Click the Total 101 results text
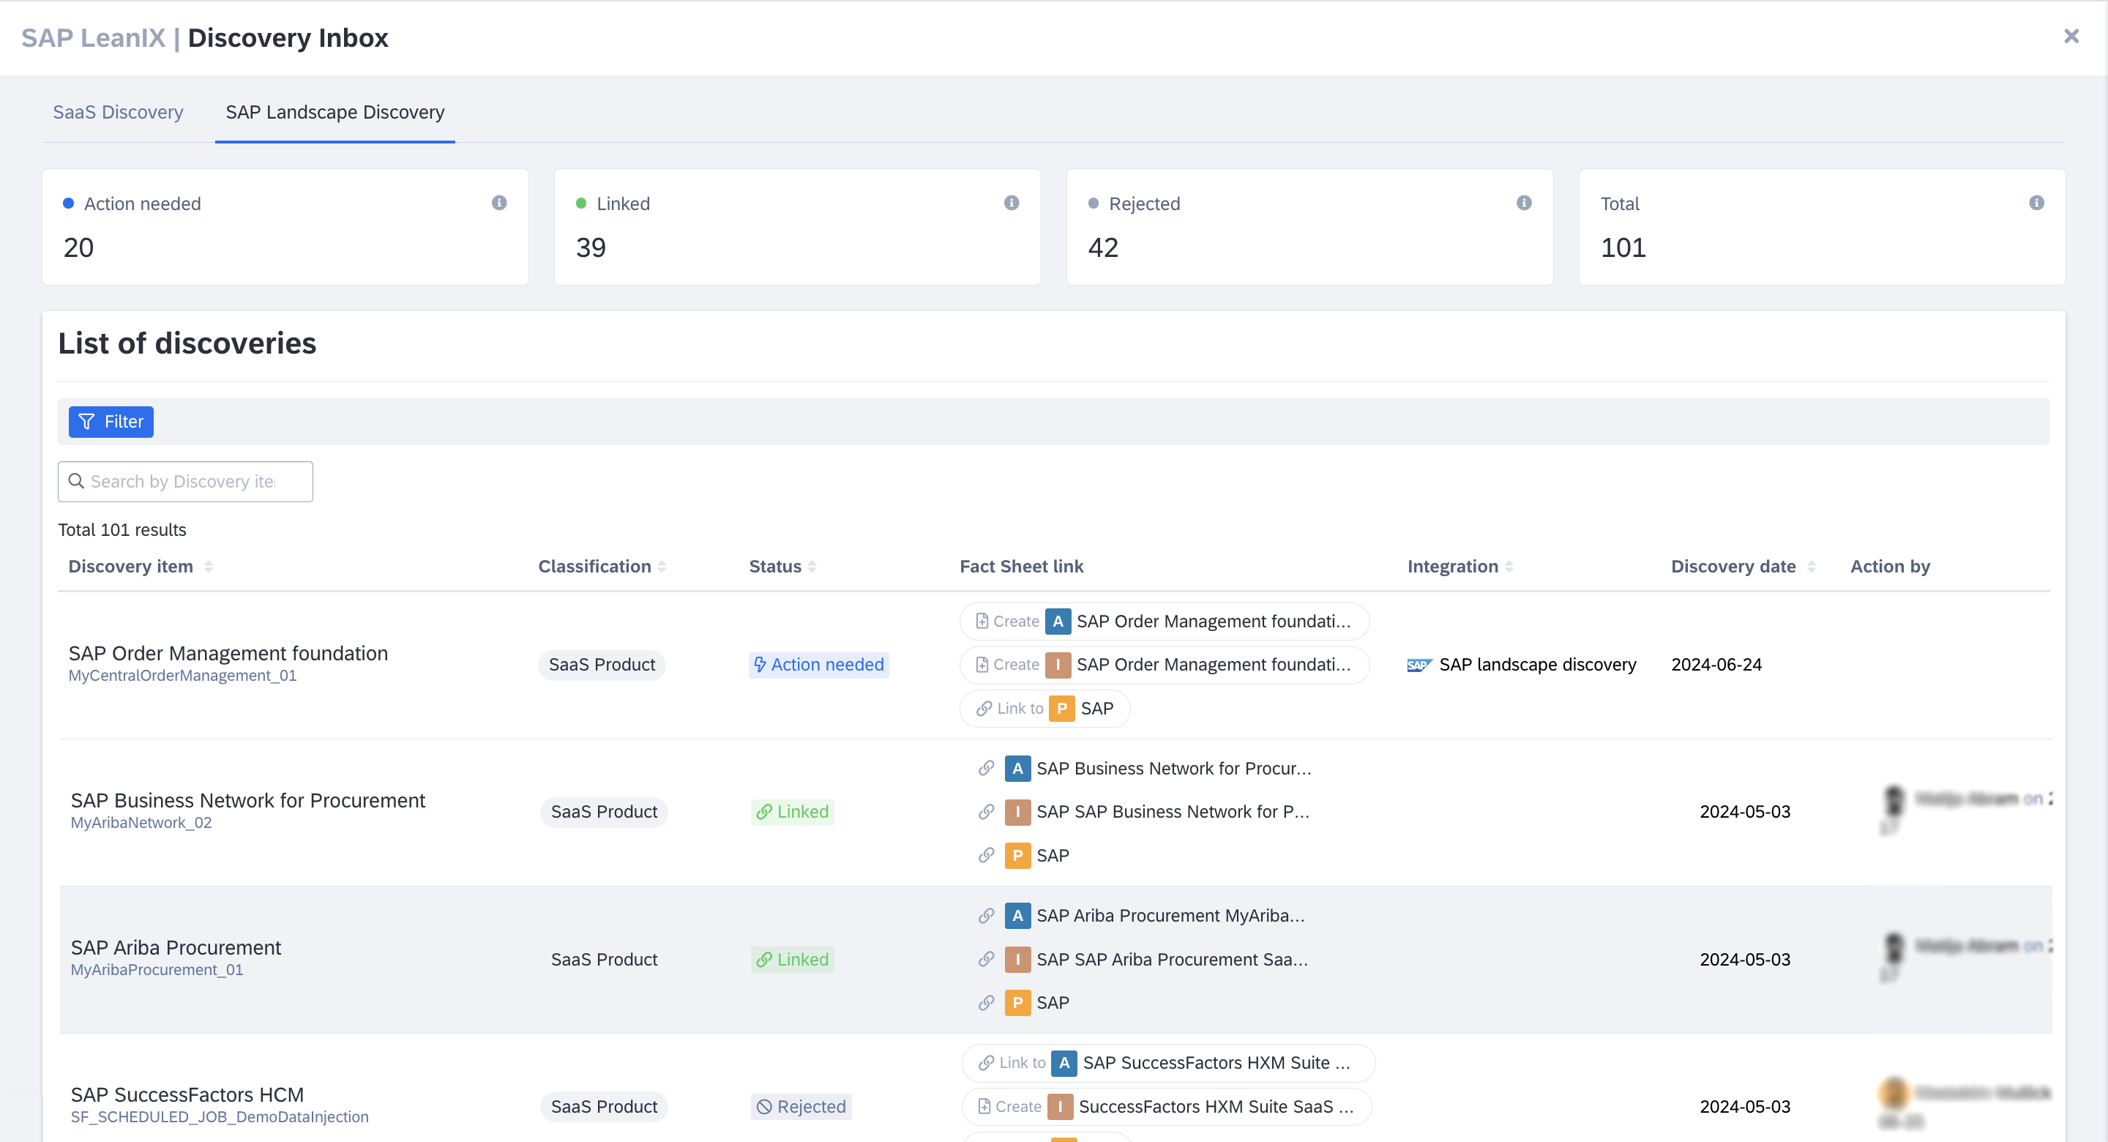The image size is (2108, 1142). coord(122,530)
